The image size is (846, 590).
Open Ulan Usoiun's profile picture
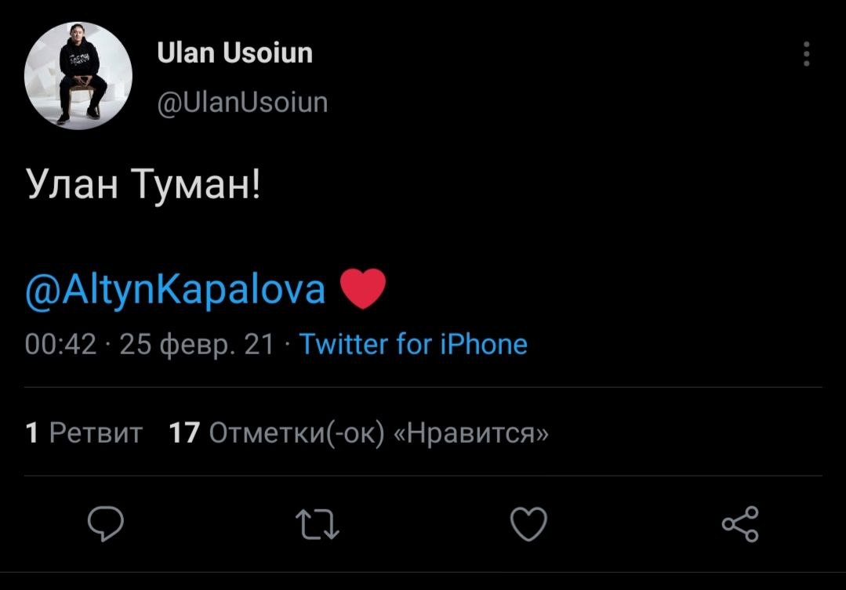coord(78,76)
